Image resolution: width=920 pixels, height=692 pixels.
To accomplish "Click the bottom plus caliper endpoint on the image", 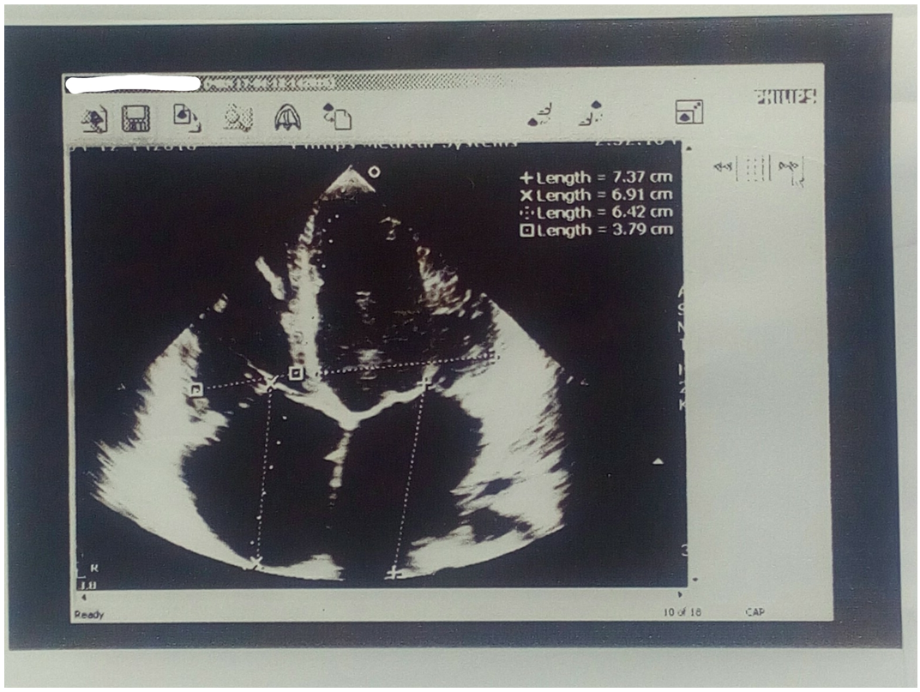I will (x=394, y=572).
